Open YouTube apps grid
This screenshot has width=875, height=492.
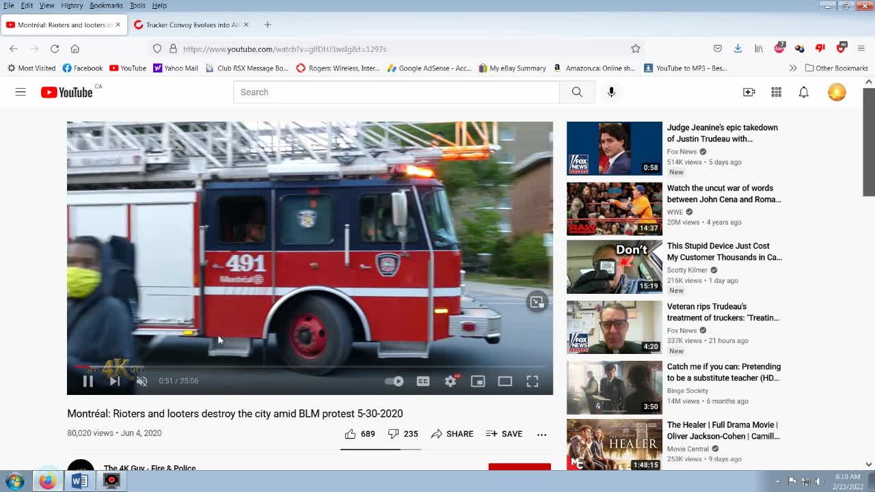[x=777, y=92]
